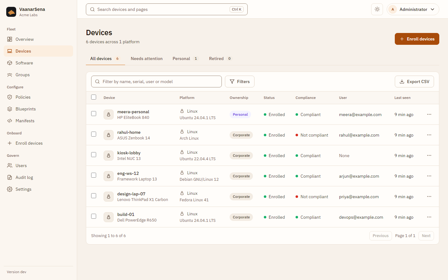Tick the checkbox for kiosk-lobby

pyautogui.click(x=94, y=155)
